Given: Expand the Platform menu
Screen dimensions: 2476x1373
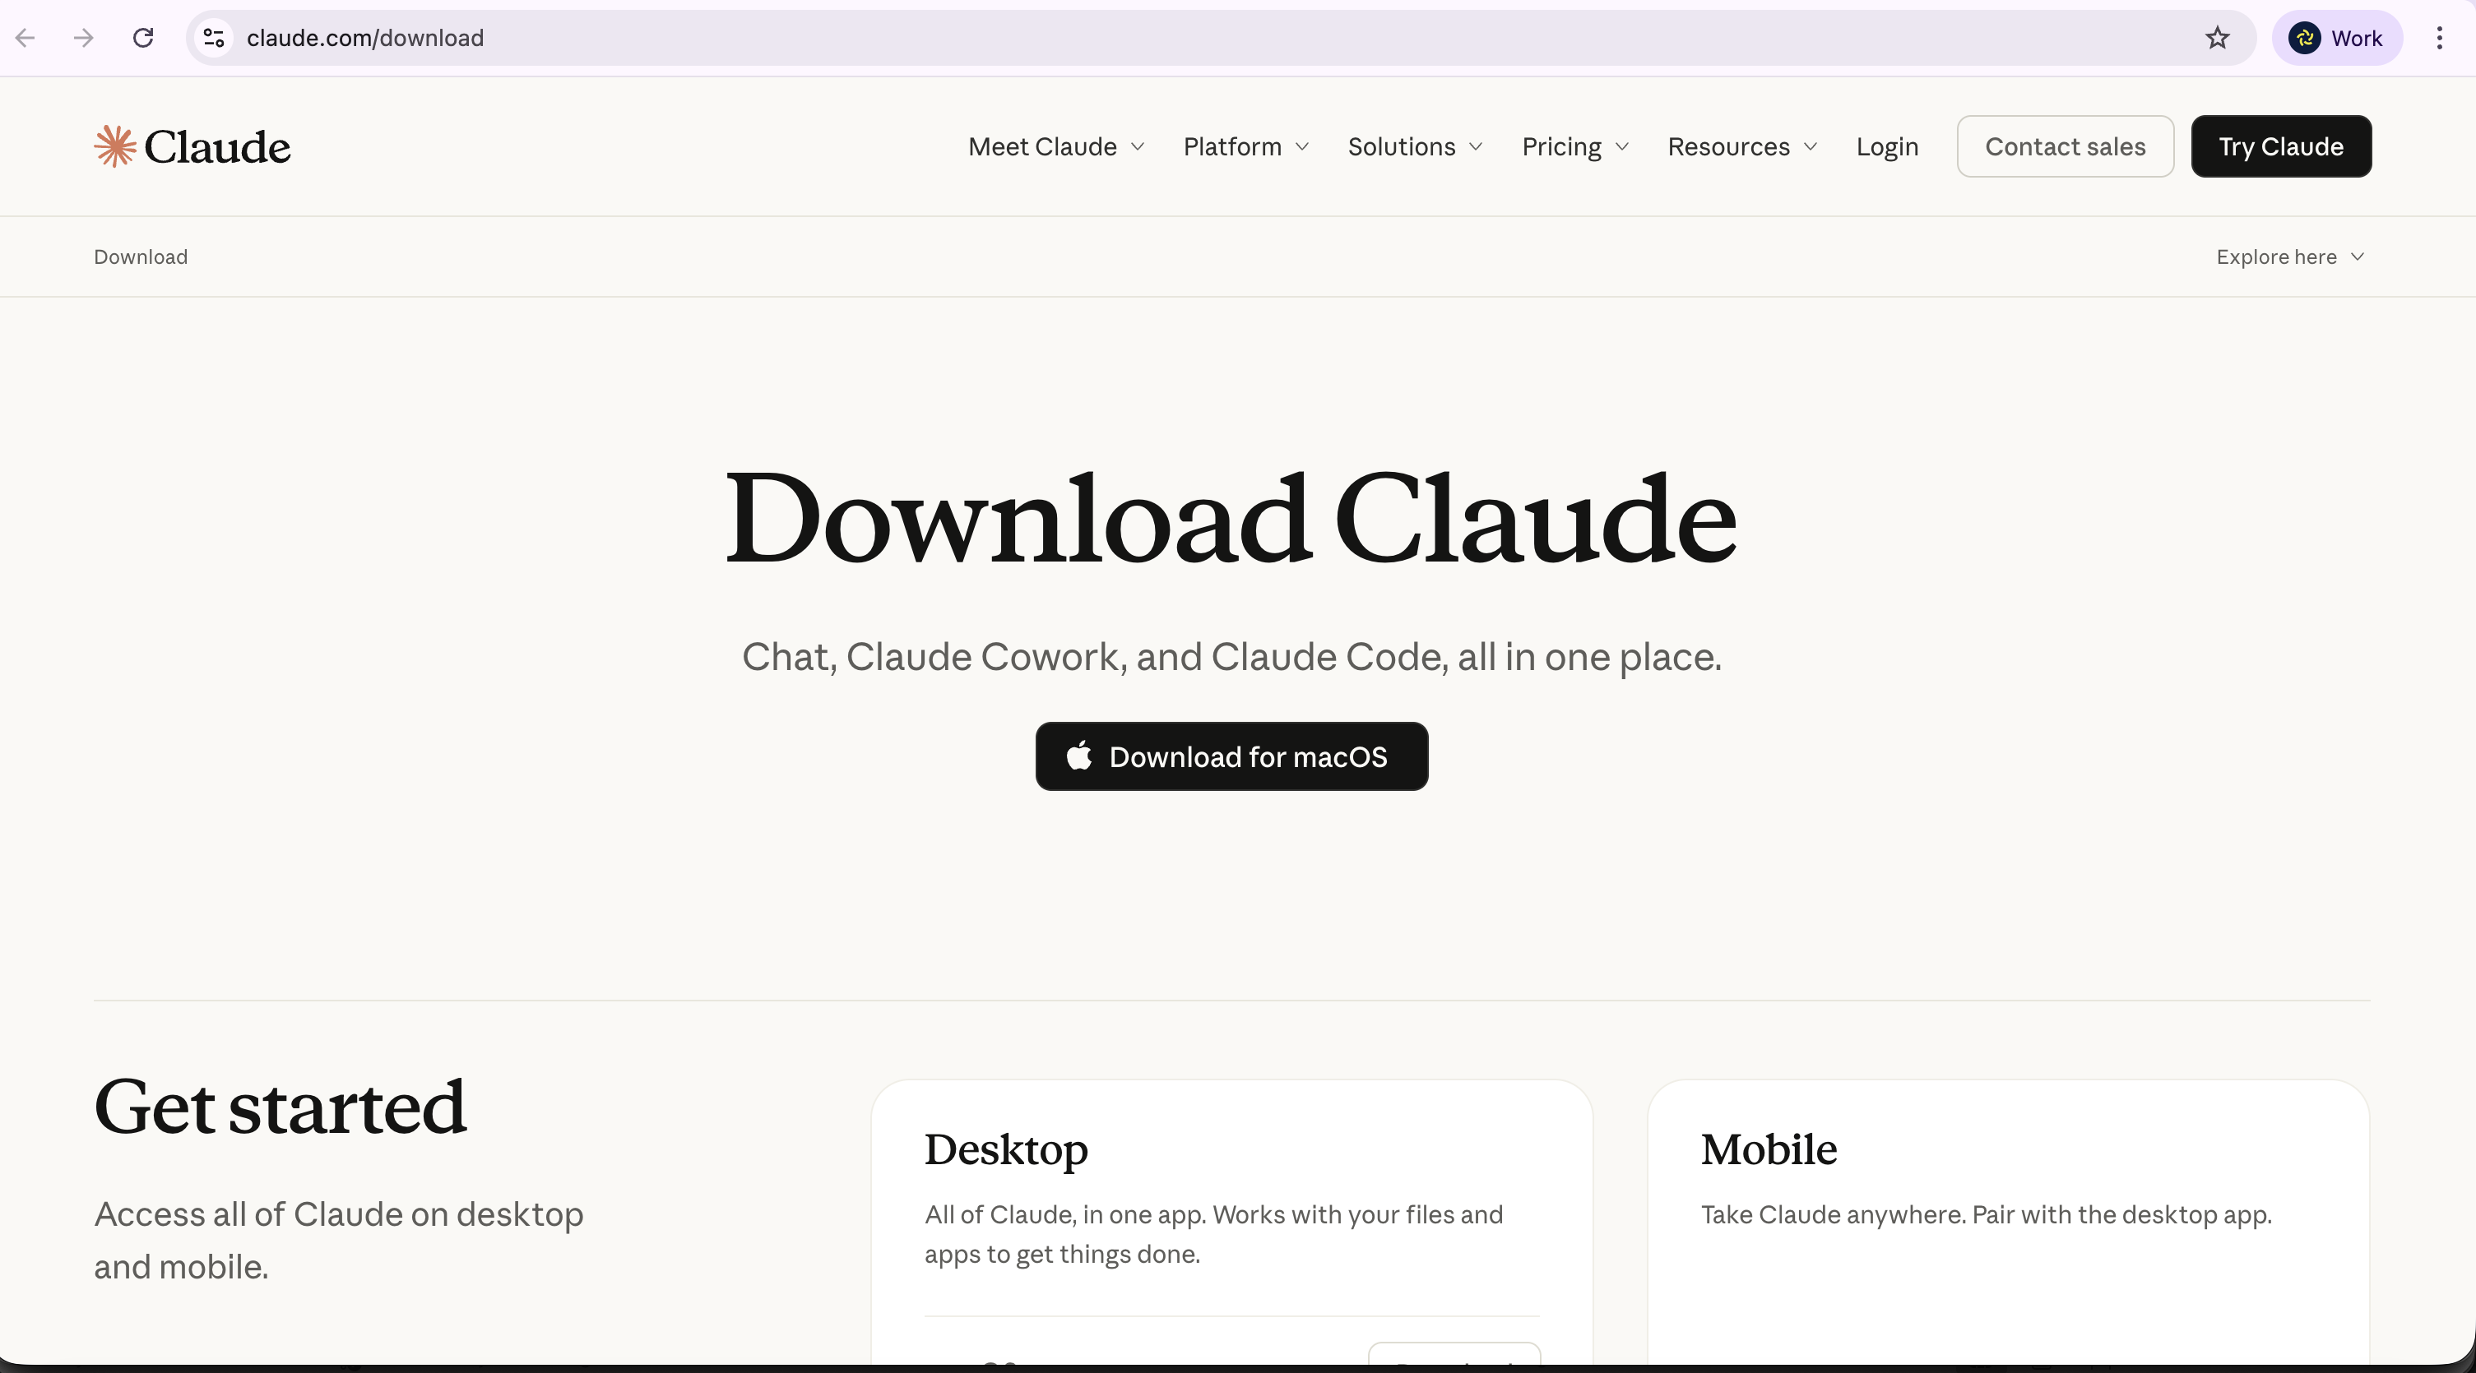Looking at the screenshot, I should [1247, 146].
